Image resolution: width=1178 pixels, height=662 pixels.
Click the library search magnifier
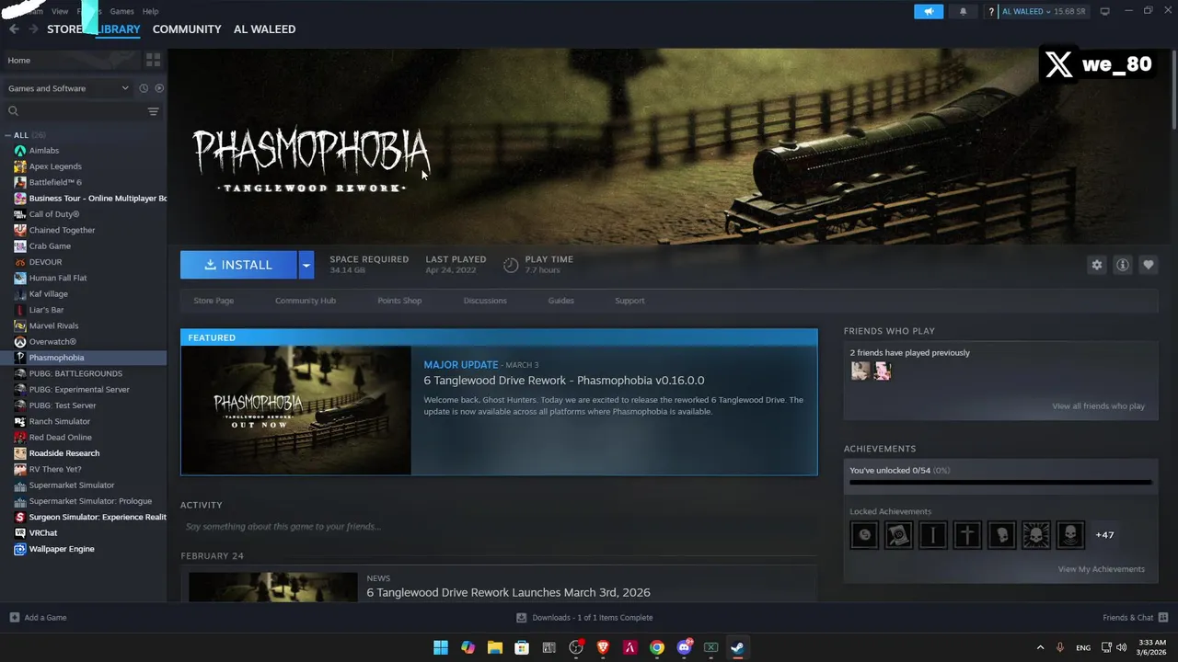[13, 111]
